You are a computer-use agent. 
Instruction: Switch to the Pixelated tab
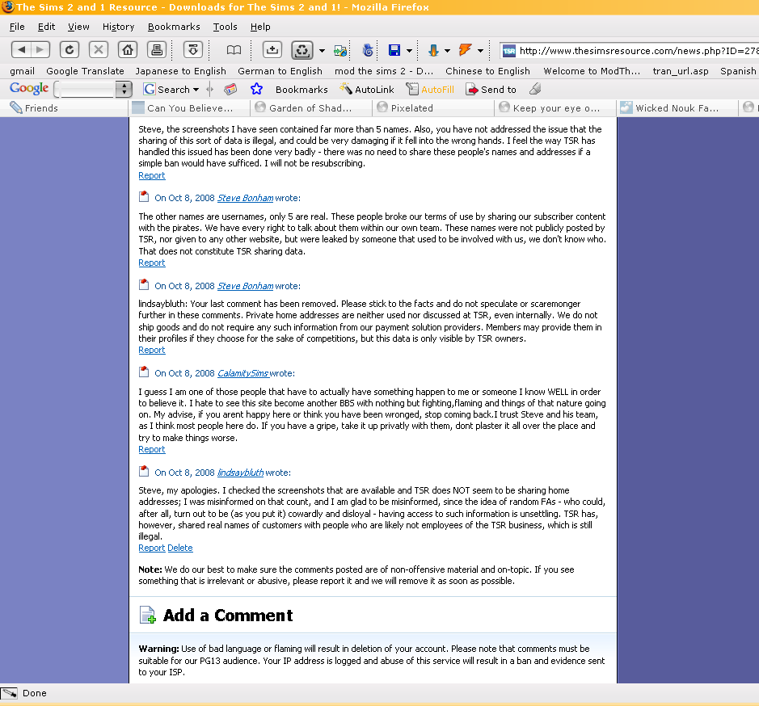coord(432,108)
